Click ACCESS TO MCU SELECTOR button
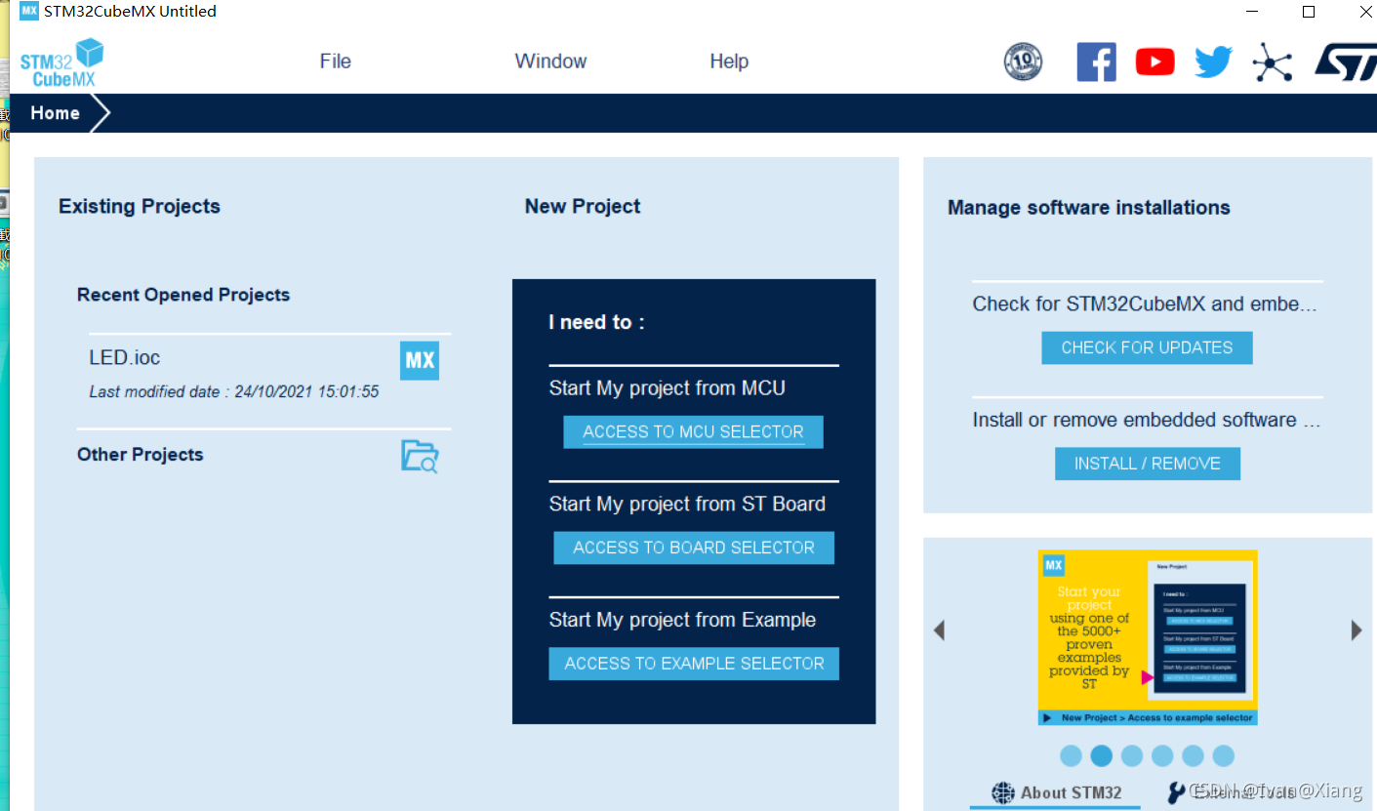 pyautogui.click(x=693, y=432)
